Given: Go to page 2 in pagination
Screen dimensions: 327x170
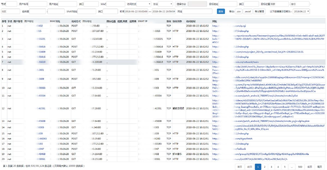Looking at the screenshot, I should [264, 167].
